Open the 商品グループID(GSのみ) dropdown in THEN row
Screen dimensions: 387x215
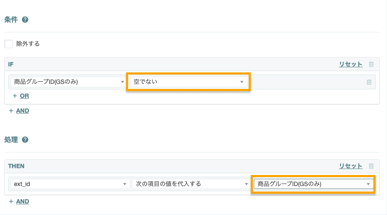pyautogui.click(x=313, y=184)
